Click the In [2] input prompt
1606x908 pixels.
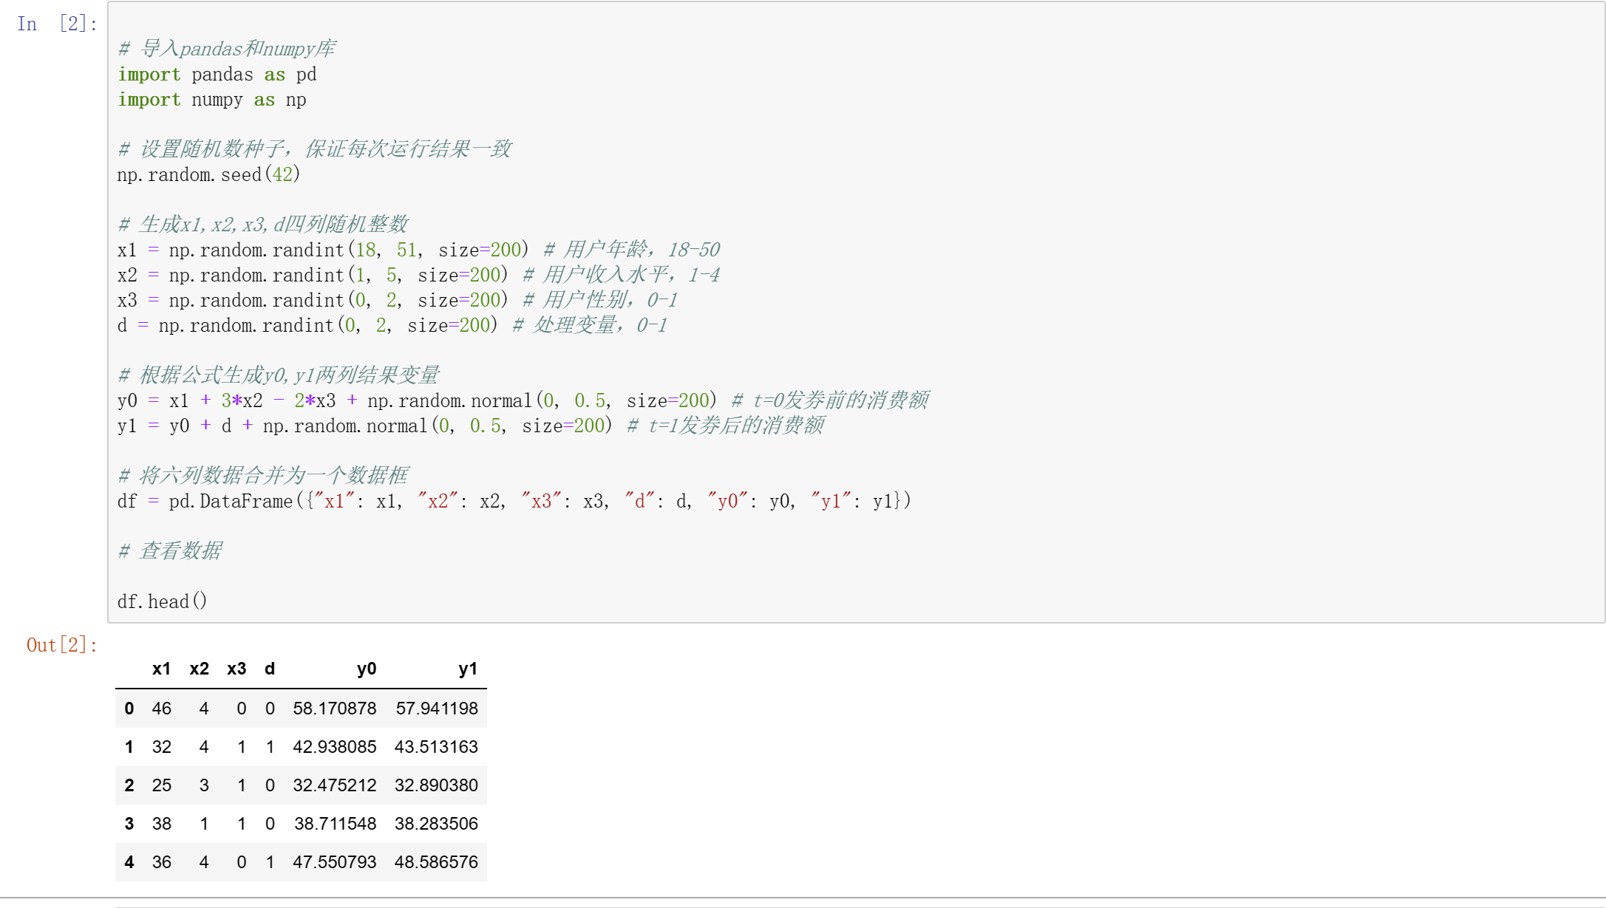[x=58, y=24]
